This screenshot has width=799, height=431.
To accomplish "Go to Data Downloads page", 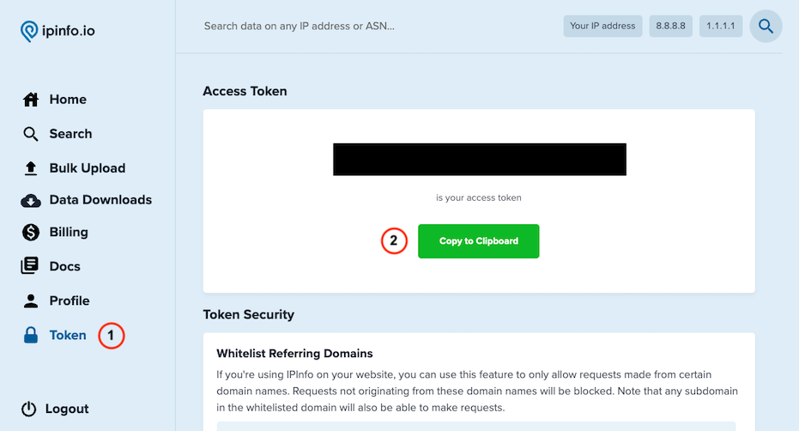I will coord(100,200).
